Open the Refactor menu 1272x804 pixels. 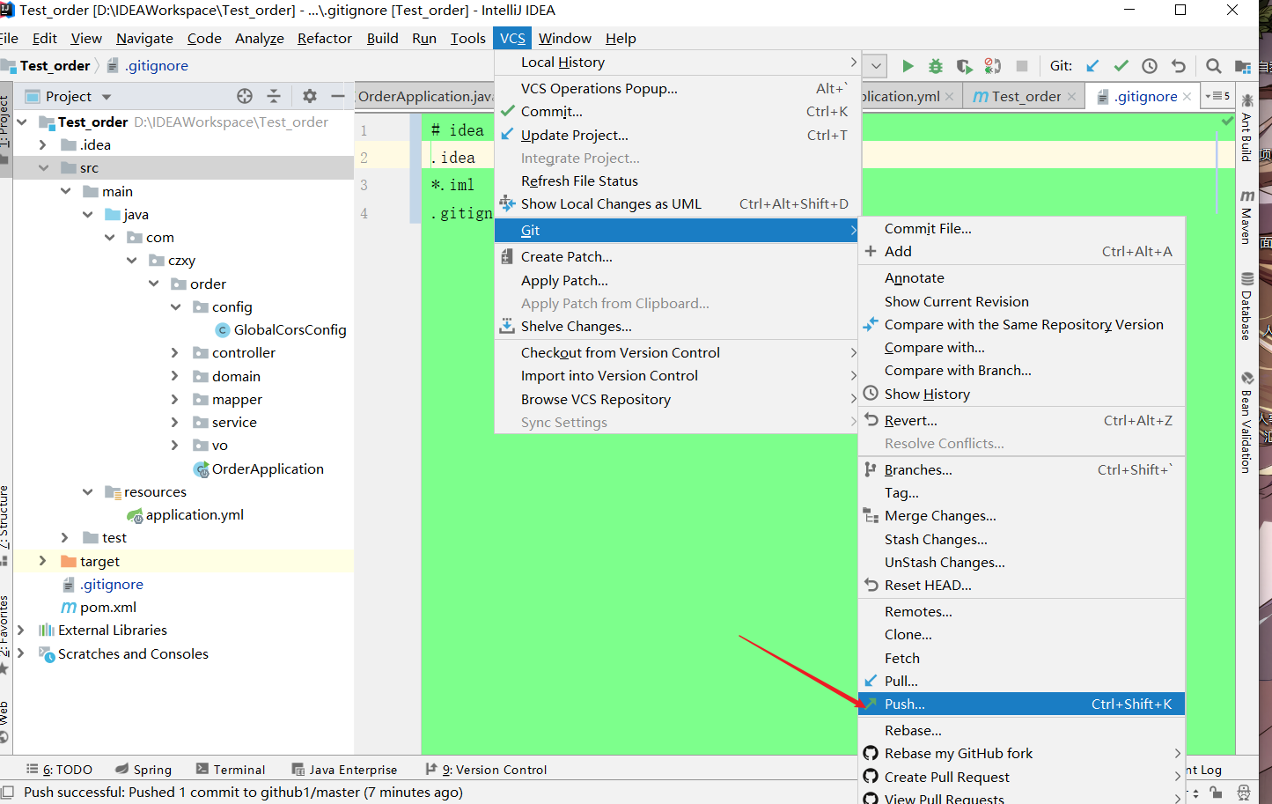(x=324, y=39)
